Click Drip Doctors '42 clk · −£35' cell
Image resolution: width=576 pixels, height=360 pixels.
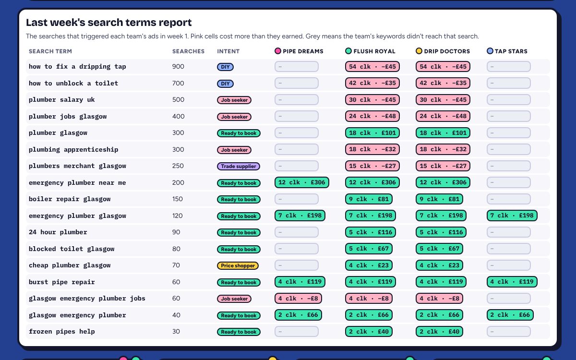click(443, 83)
